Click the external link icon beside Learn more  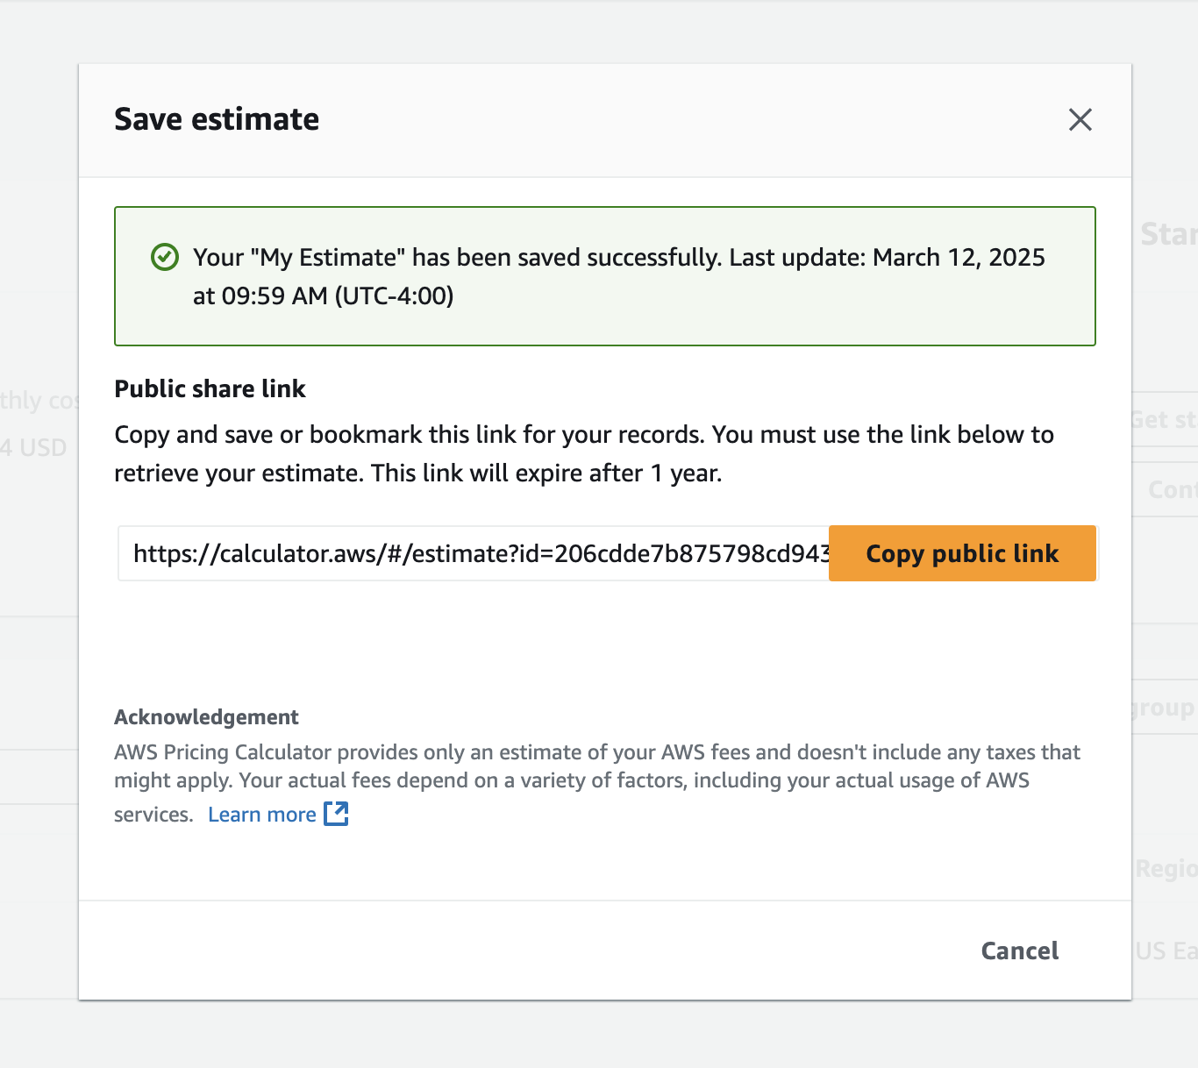[x=336, y=814]
